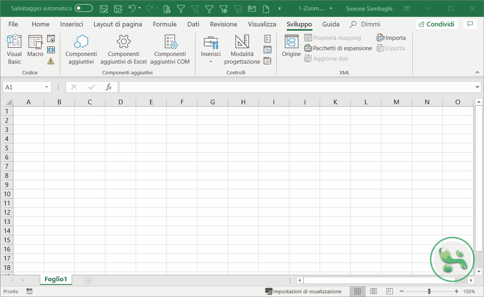Enable Modalità progettazione
This screenshot has width=484, height=297.
pos(242,49)
